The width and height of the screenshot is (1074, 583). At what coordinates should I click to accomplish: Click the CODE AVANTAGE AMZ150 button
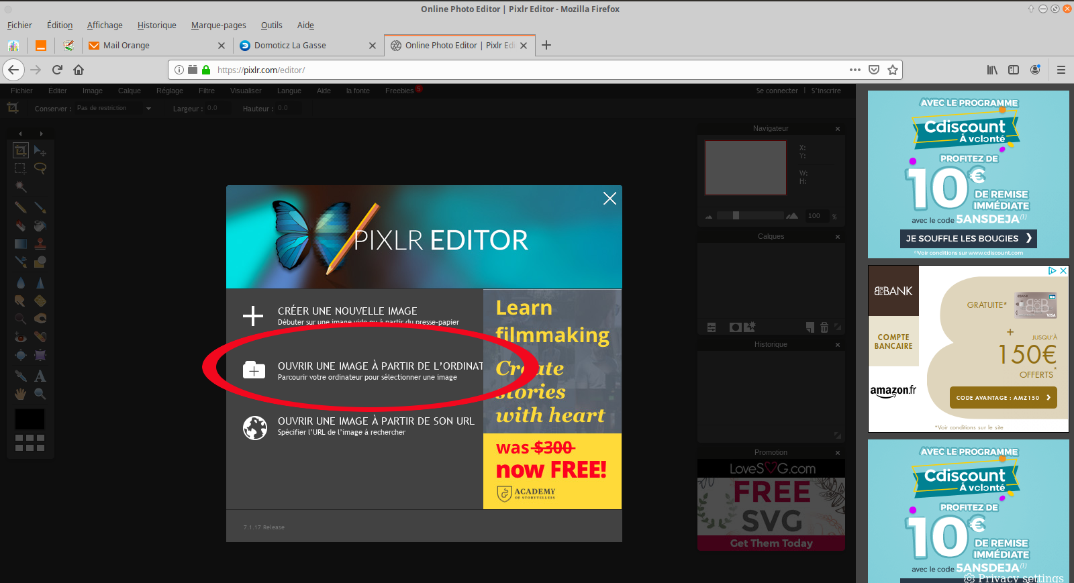coord(1003,398)
